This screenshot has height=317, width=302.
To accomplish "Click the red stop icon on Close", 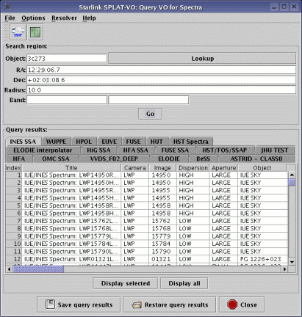I will coord(232,305).
